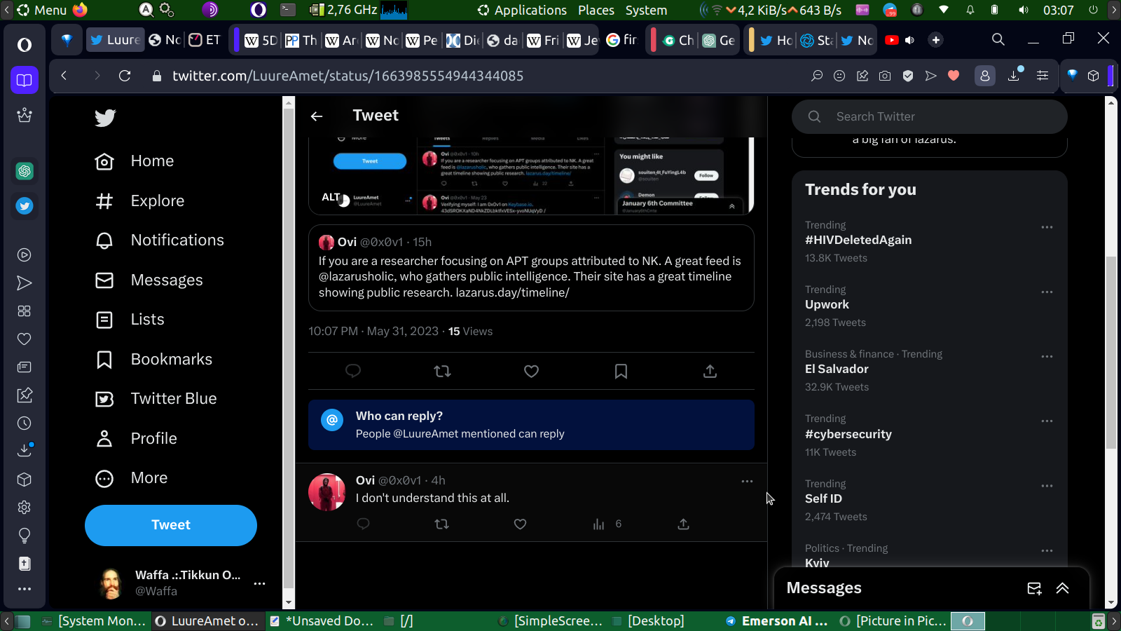Image resolution: width=1121 pixels, height=631 pixels.
Task: Open Profile in Twitter navigation
Action: pyautogui.click(x=136, y=439)
